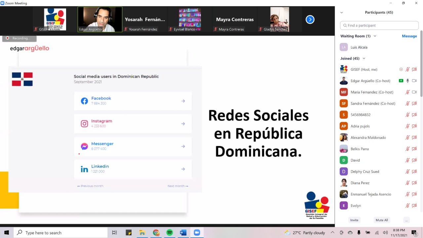Viewport: 423px width, 238px height.
Task: Click Zoom icon in taskbar
Action: pos(197,233)
